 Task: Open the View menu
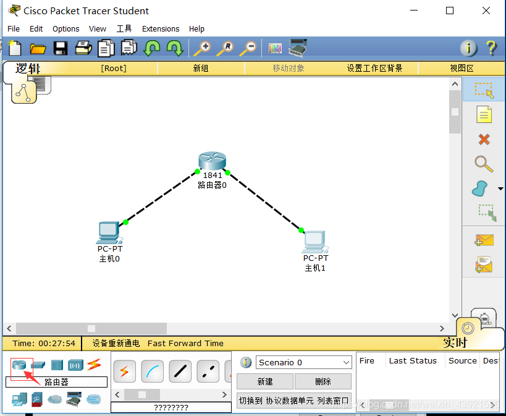98,29
